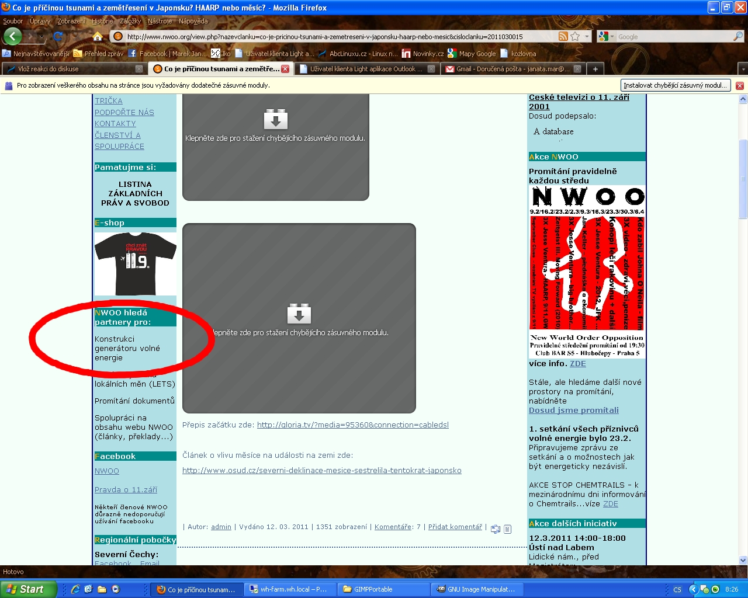
Task: Open the address bar history dropdown
Action: (587, 36)
